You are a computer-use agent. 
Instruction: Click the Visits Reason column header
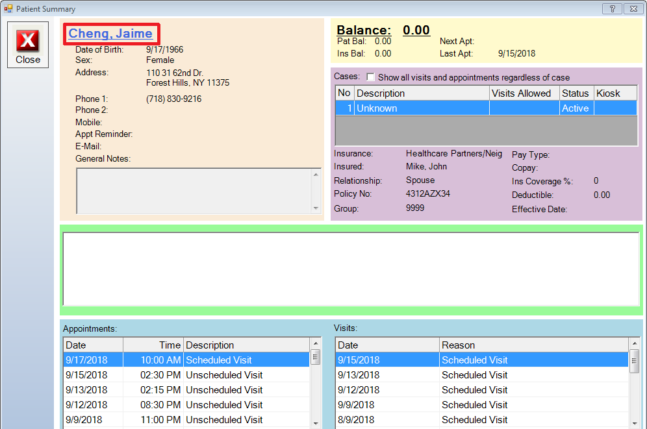pyautogui.click(x=533, y=345)
